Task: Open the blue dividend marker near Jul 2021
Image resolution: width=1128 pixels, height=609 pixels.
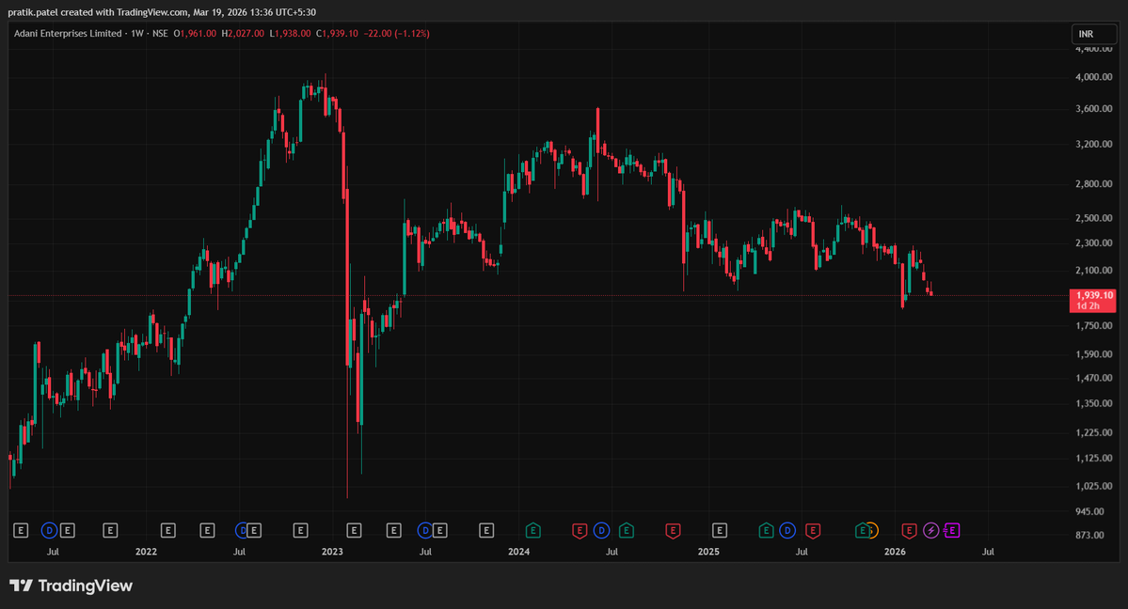Action: coord(49,531)
